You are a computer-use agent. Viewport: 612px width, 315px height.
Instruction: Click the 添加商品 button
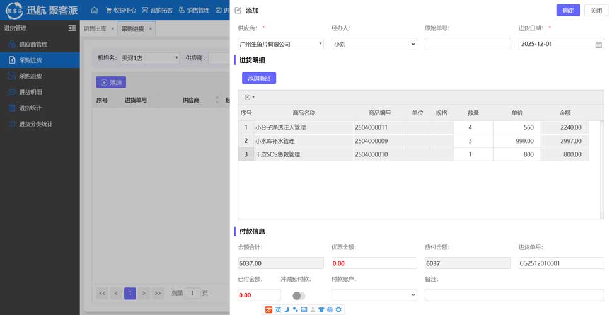[x=259, y=78]
